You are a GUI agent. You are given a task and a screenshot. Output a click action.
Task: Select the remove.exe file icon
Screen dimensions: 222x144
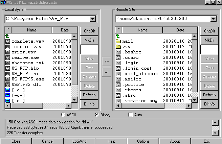coord(7,57)
